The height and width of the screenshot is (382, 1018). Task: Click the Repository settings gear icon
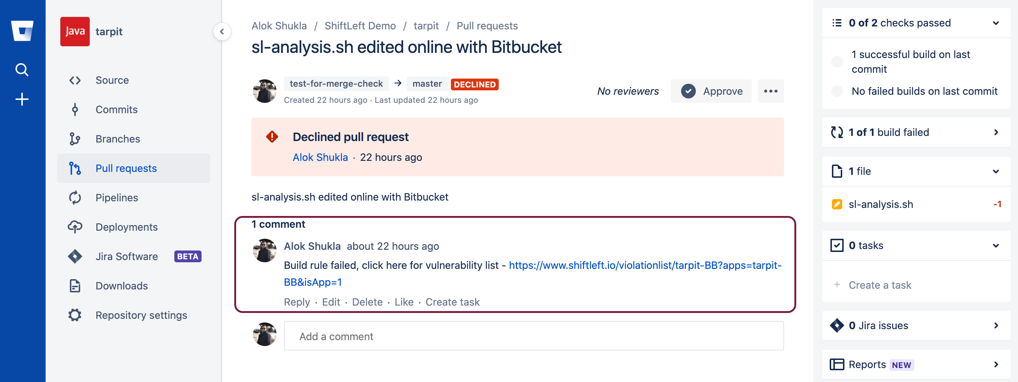coord(75,315)
